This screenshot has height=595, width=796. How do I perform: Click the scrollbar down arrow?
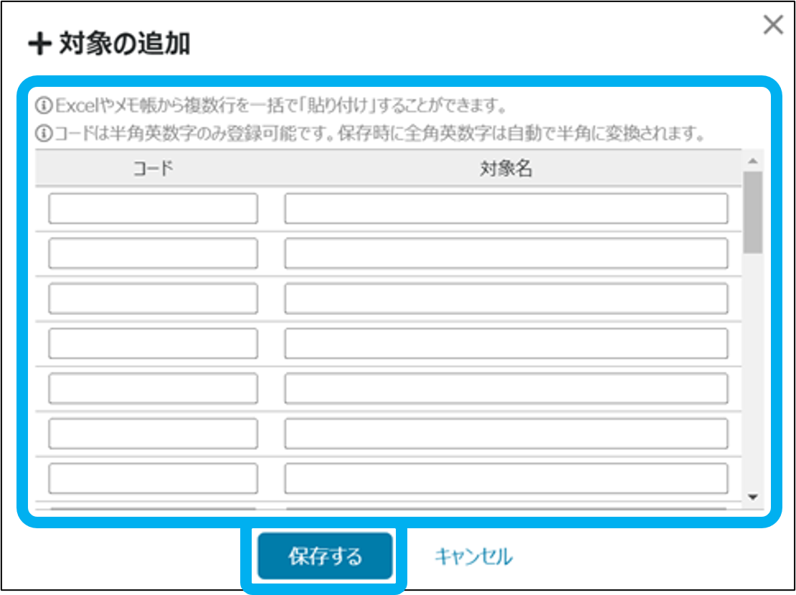point(752,497)
